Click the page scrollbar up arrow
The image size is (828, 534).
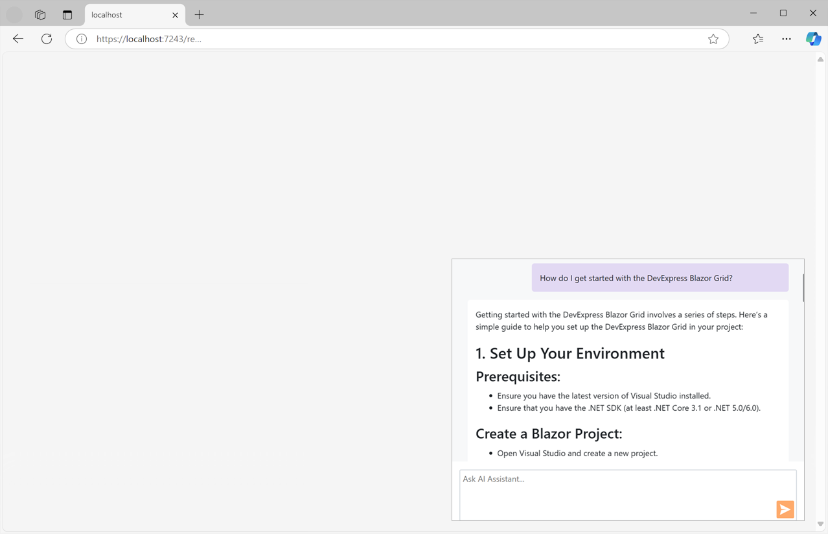tap(820, 59)
